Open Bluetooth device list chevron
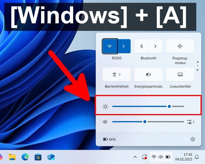The height and width of the screenshot is (164, 205). 155,46
